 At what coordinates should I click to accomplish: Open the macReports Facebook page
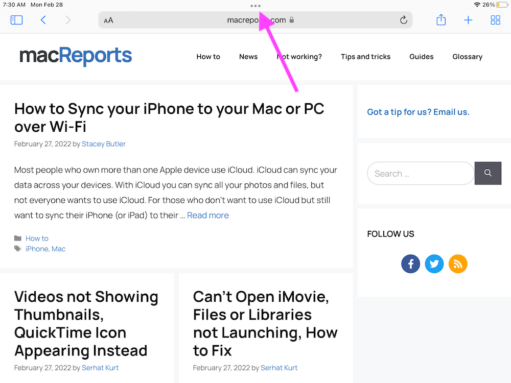pos(411,264)
